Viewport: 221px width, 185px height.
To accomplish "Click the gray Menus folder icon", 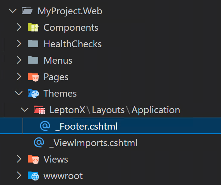I will [x=33, y=60].
